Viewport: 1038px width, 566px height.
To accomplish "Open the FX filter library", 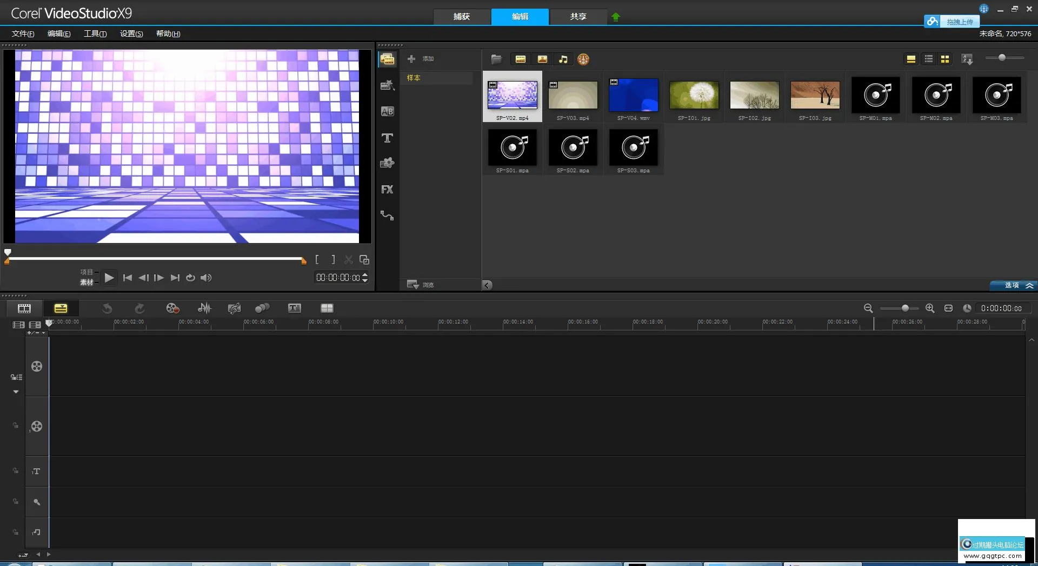I will (387, 190).
